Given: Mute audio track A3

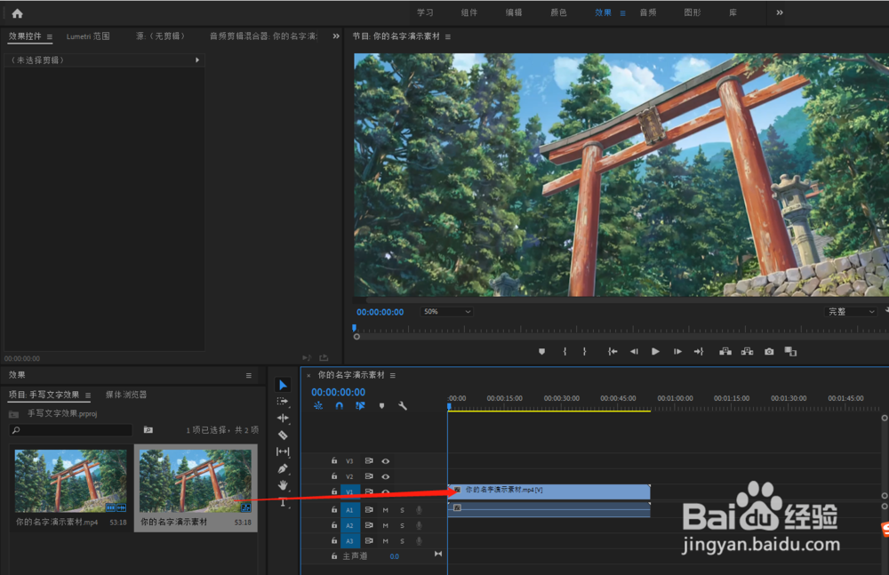Looking at the screenshot, I should [386, 541].
